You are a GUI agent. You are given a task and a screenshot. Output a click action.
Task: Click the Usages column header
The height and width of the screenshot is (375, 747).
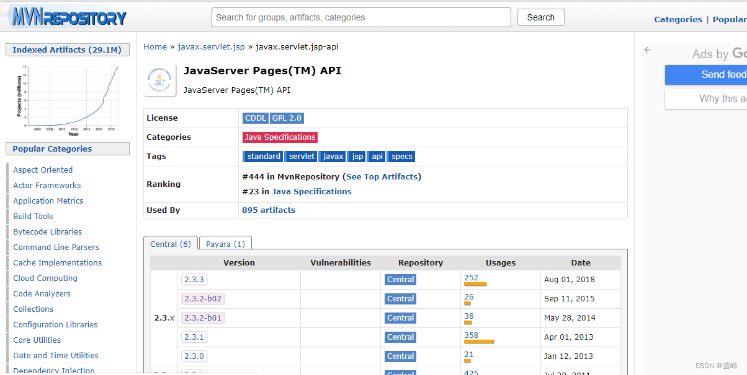501,262
